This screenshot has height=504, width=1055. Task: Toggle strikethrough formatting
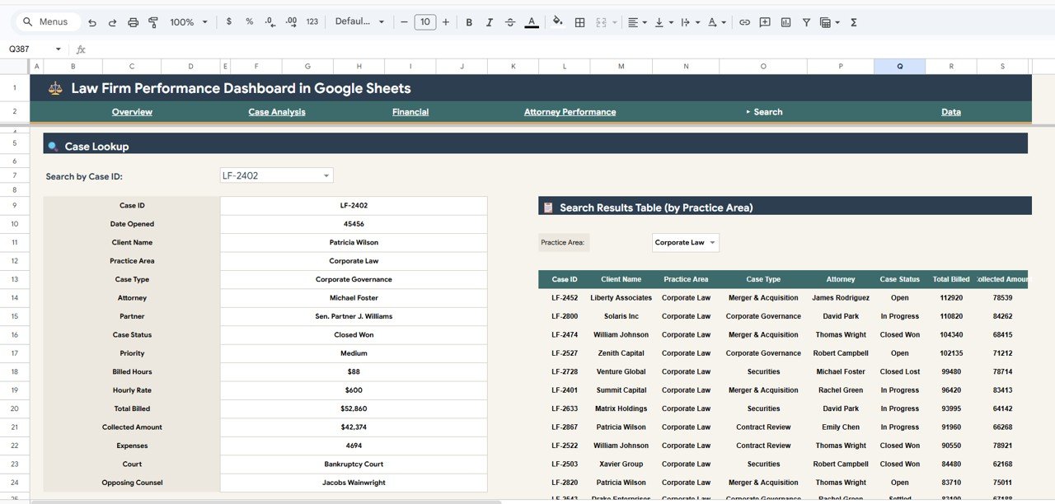tap(509, 21)
